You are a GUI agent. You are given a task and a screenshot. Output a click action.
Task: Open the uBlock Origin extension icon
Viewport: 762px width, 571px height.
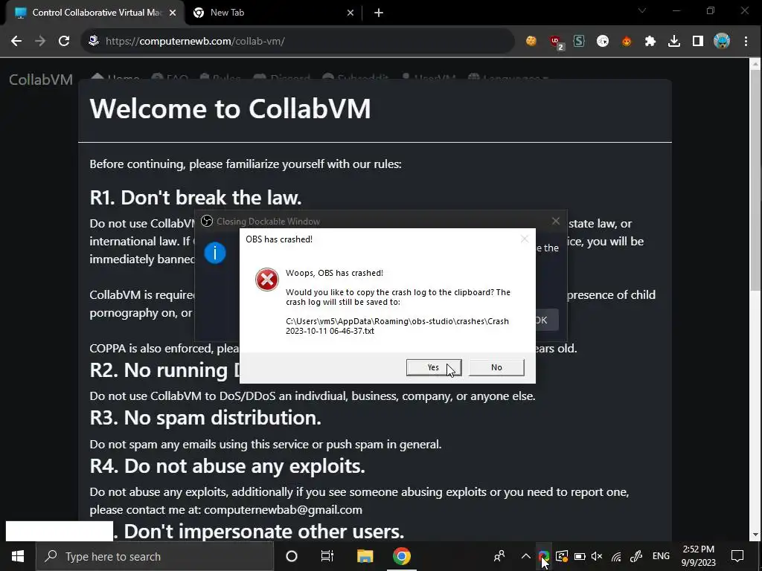tap(555, 42)
